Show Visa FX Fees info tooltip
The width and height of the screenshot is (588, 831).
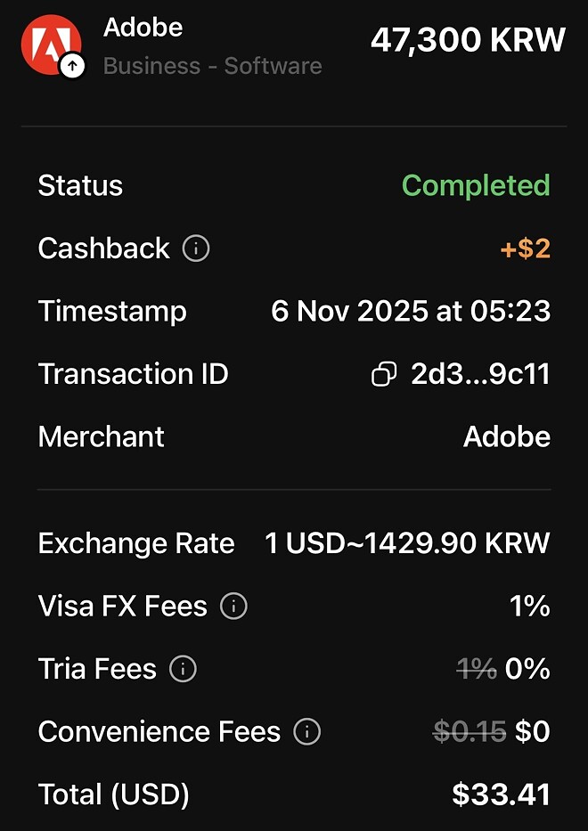click(233, 607)
